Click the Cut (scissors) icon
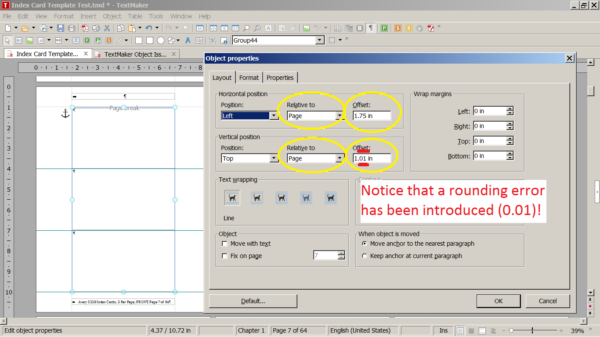This screenshot has width=600, height=337. point(107,28)
